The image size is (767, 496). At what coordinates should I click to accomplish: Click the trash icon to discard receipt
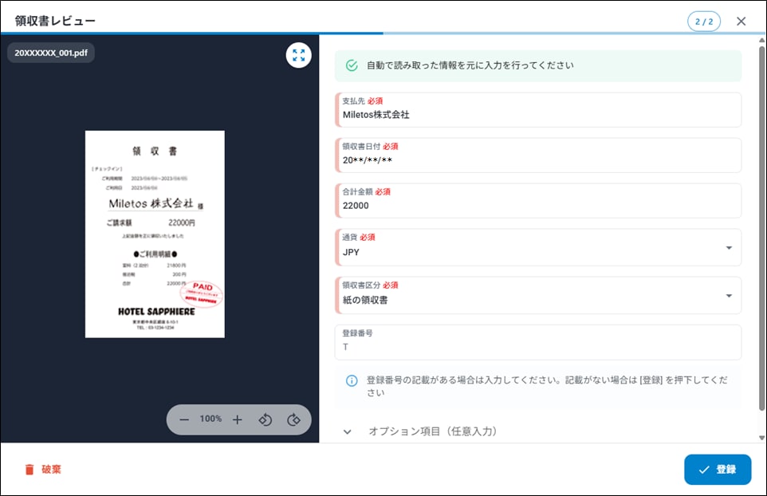[29, 470]
